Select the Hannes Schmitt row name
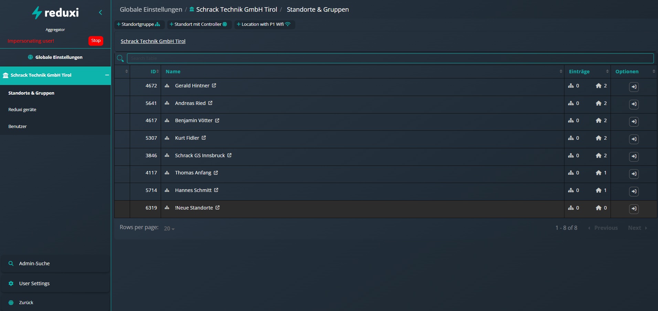 point(193,190)
